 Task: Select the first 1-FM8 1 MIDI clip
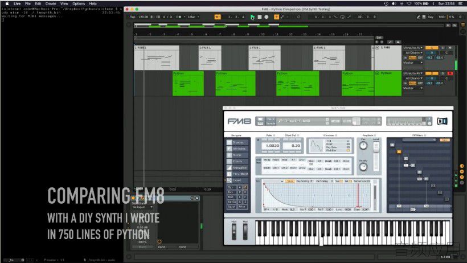pos(157,58)
